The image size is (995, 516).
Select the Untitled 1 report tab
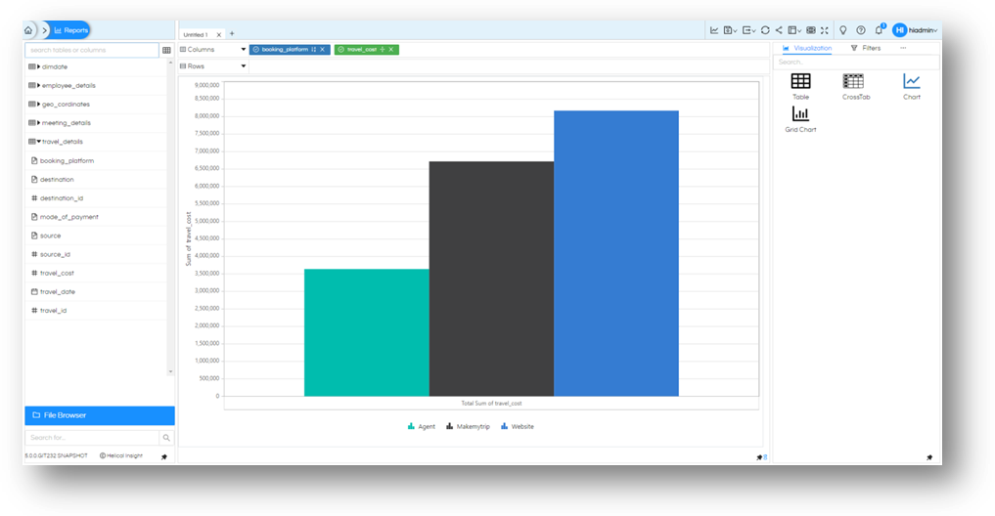[196, 35]
